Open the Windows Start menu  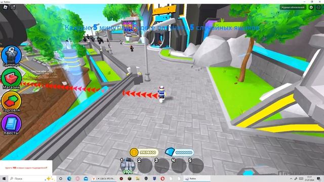[x=4, y=178]
